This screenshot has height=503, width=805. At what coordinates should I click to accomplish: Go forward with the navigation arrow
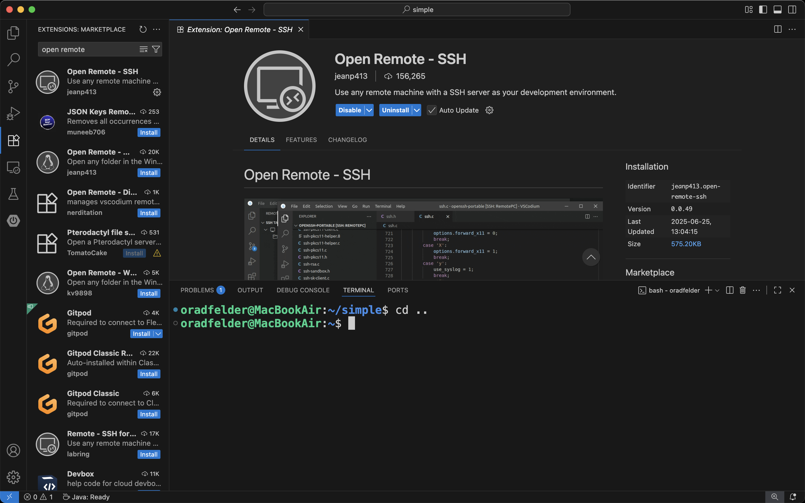(x=252, y=10)
